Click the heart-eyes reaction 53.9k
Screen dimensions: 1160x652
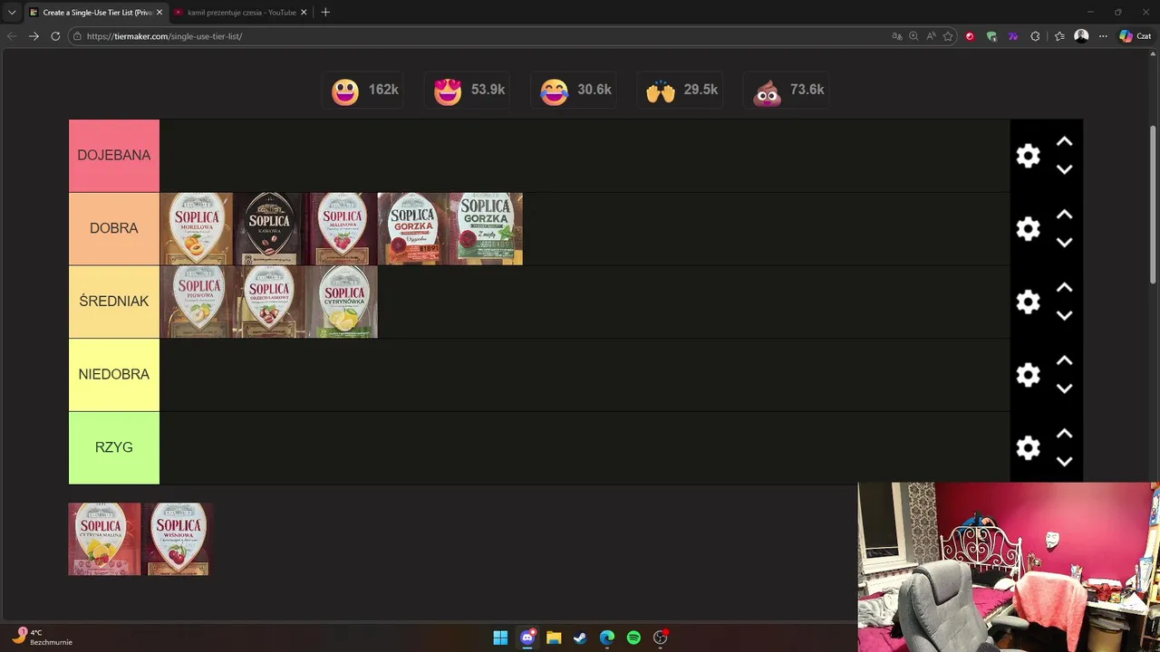(x=469, y=91)
